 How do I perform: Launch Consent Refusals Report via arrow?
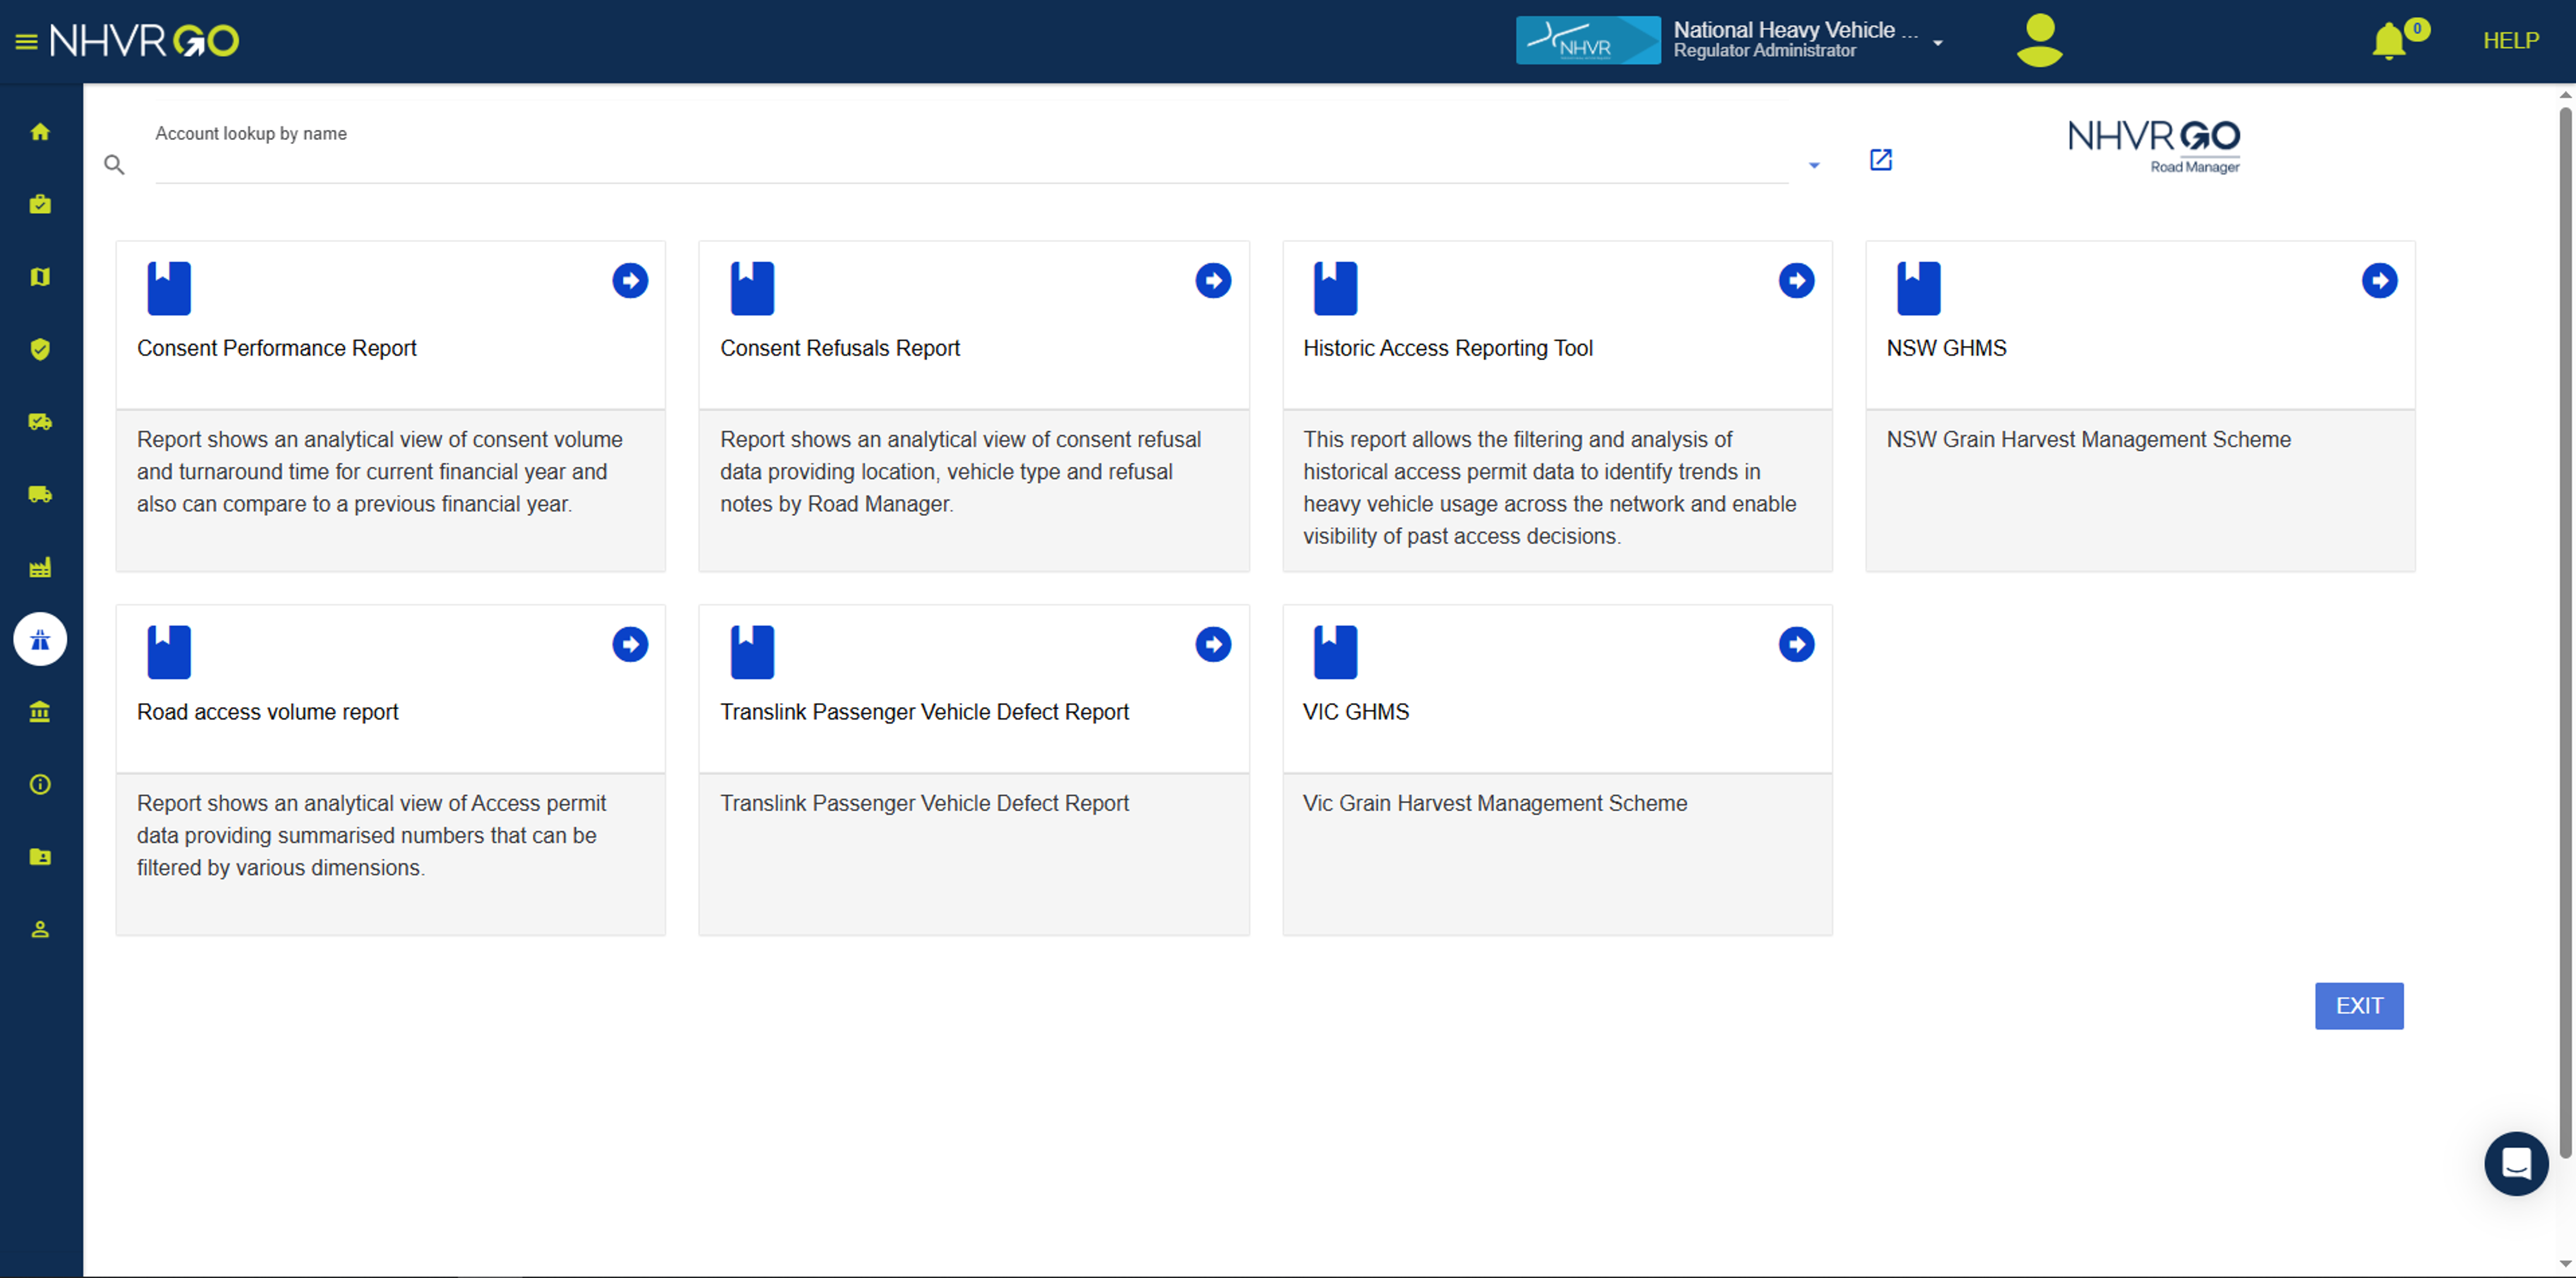[1213, 281]
